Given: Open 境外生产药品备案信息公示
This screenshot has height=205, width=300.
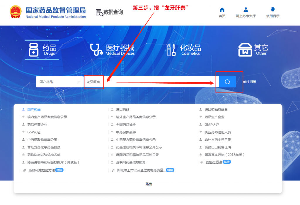Looking at the screenshot, I should click(x=136, y=117).
